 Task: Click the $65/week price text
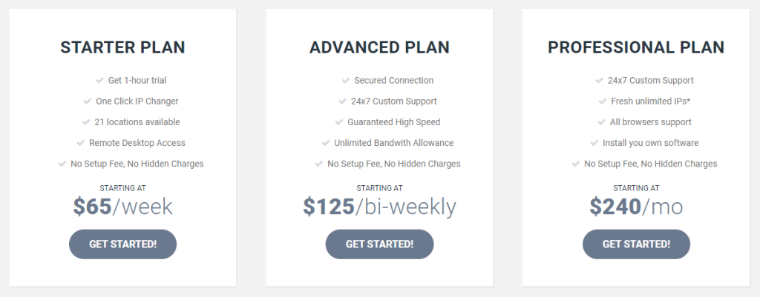click(x=122, y=207)
